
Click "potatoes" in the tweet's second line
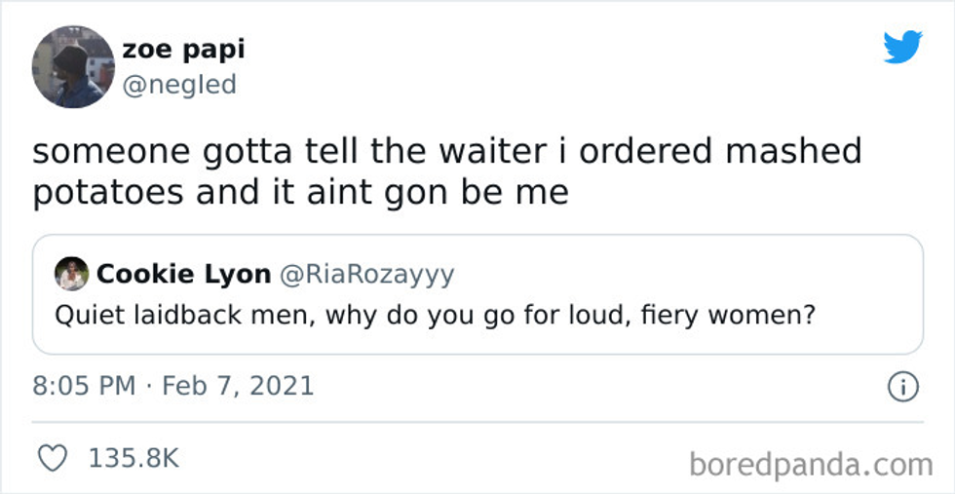click(108, 191)
